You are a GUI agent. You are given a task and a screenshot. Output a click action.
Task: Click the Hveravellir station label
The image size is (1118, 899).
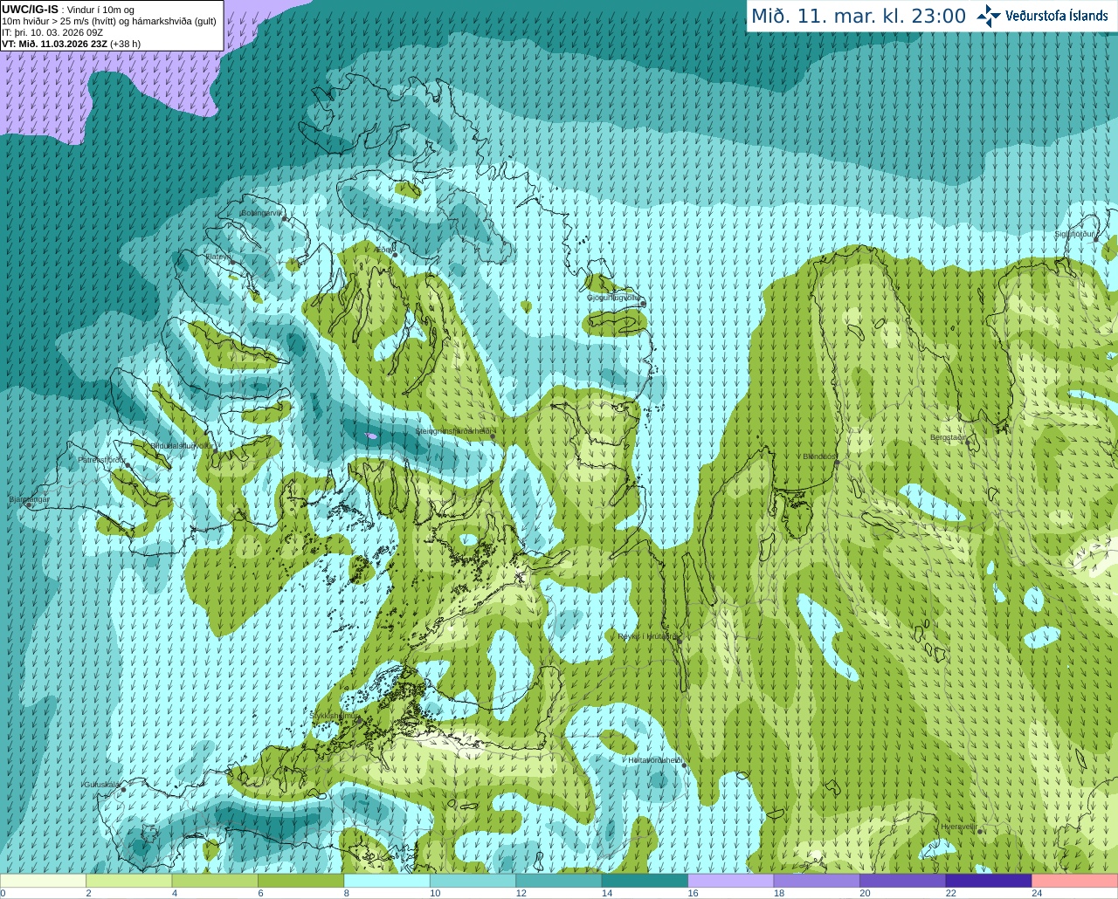[x=958, y=827]
